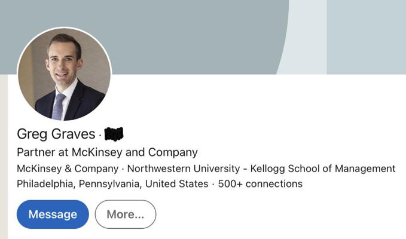Click the light blue-gray right banner panel
Screen dimensions: 406x239
click(367, 37)
